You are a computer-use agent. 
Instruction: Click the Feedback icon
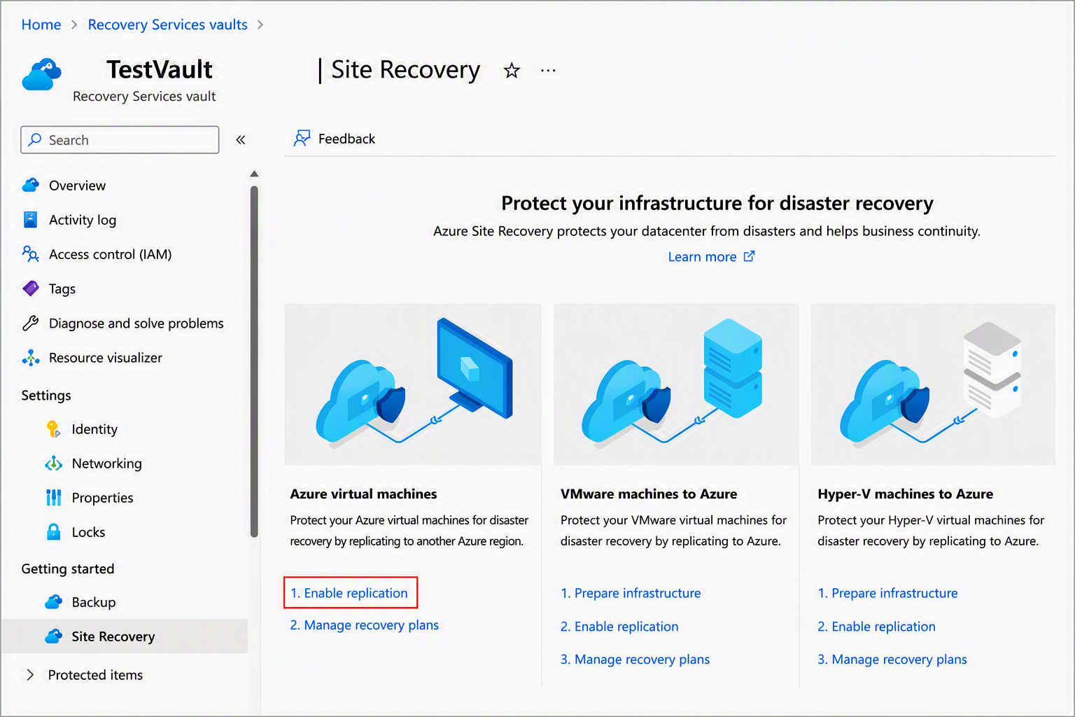tap(302, 139)
